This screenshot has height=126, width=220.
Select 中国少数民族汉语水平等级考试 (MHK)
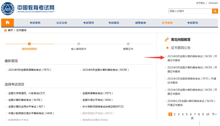[31, 113]
